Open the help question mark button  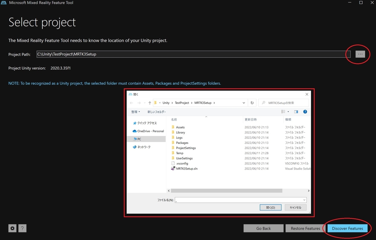coord(23,228)
